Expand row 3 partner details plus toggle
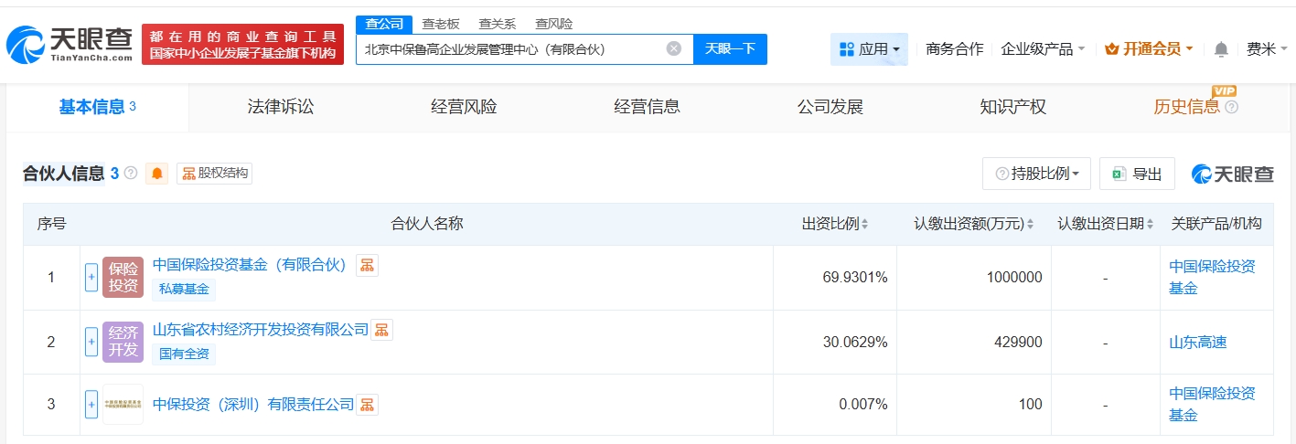Screen dimensions: 1296x444 (91, 405)
